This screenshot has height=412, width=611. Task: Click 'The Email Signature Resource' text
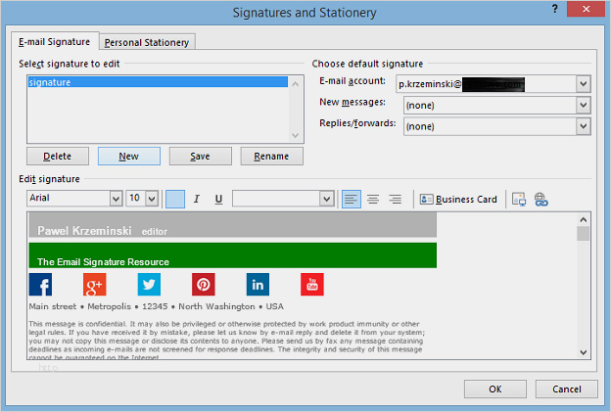click(x=103, y=261)
